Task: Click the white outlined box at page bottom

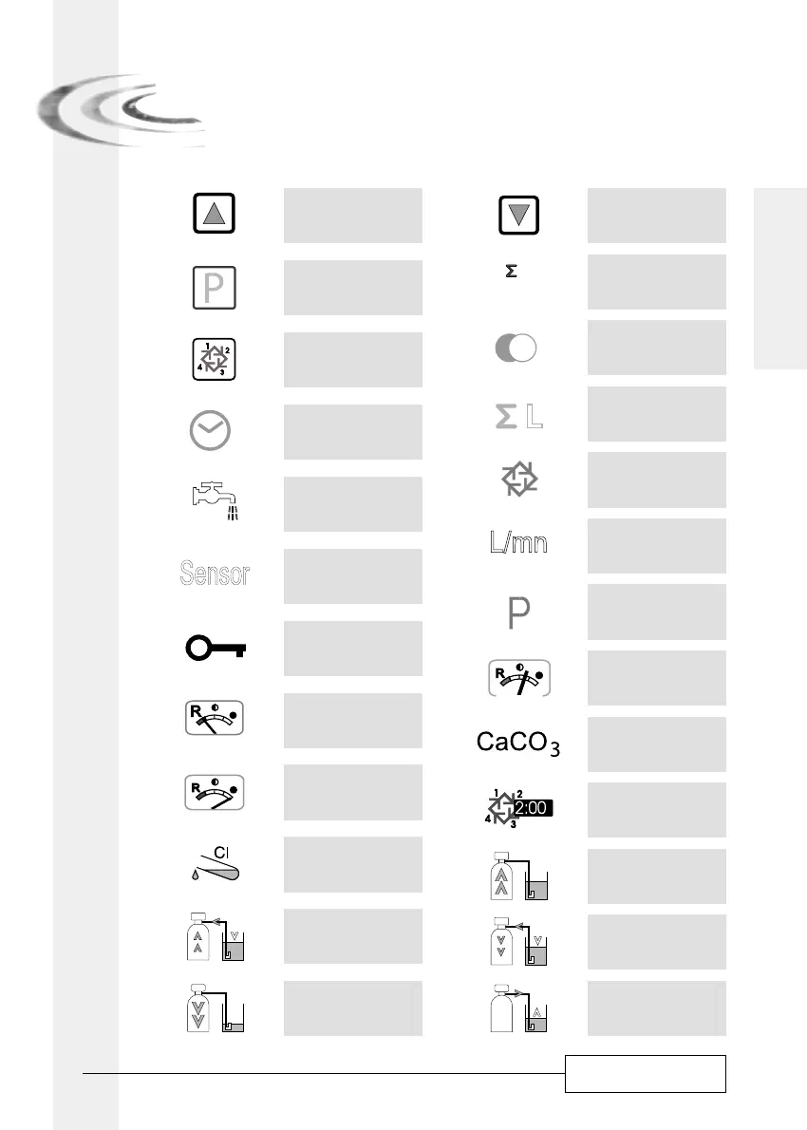Action: pos(646,1073)
